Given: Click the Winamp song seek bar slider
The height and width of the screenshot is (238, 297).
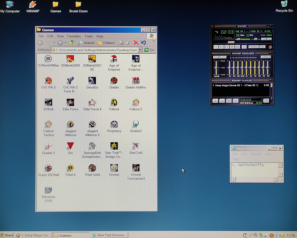Looking at the screenshot, I should click(x=231, y=42).
